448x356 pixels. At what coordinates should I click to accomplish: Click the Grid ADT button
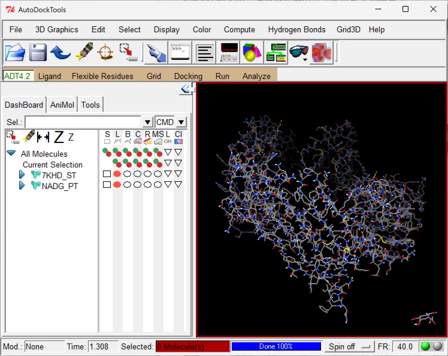pyautogui.click(x=154, y=76)
